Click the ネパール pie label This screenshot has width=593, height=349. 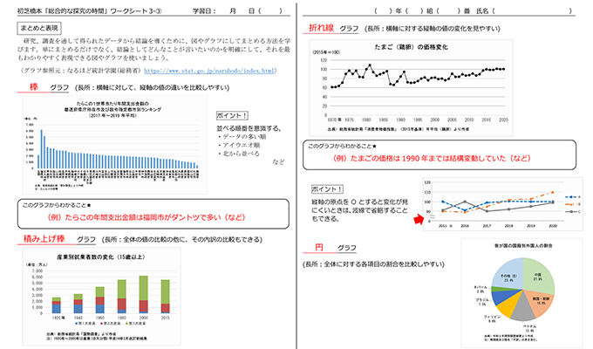pyautogui.click(x=481, y=289)
